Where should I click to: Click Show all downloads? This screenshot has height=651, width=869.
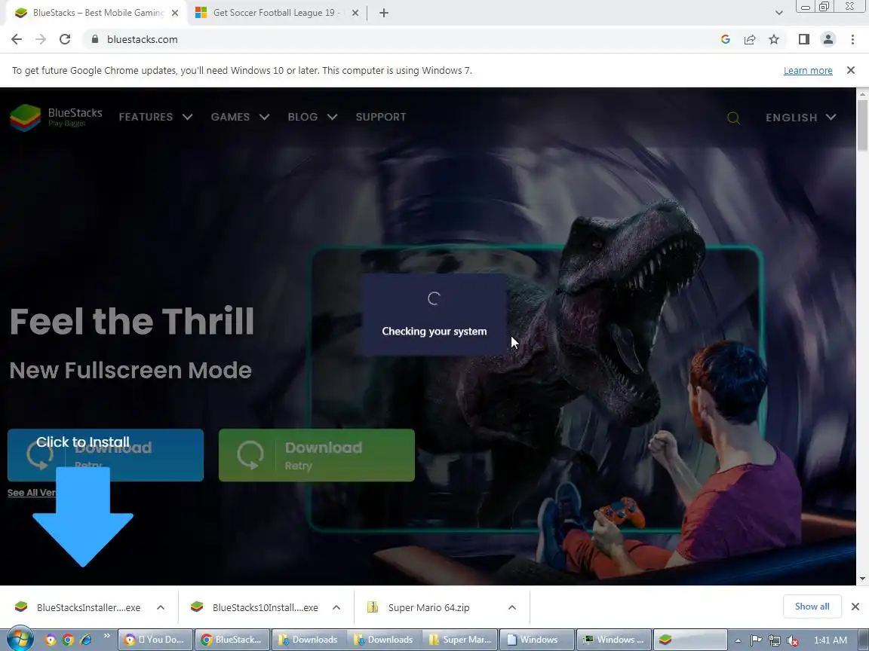point(812,606)
